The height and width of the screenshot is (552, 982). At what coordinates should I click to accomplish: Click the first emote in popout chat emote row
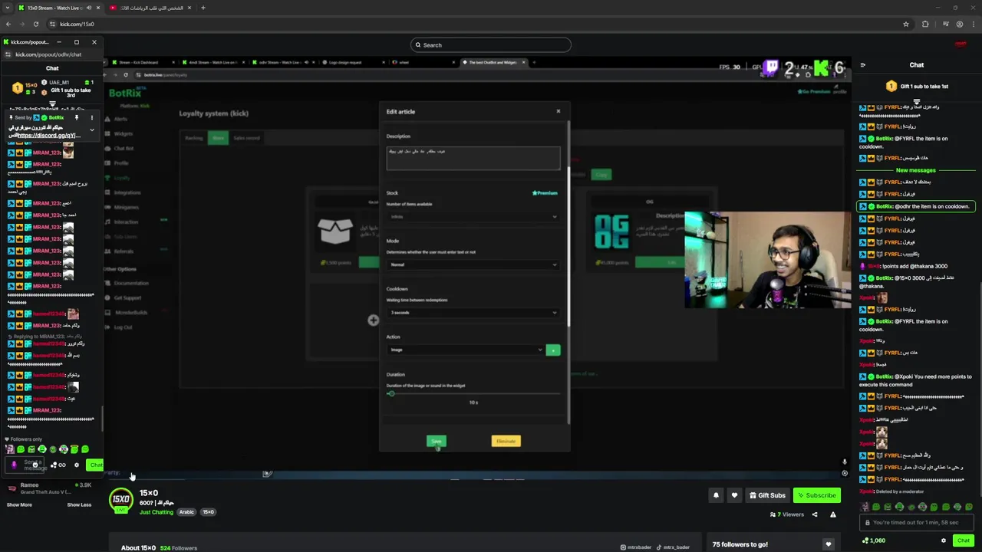[10, 449]
